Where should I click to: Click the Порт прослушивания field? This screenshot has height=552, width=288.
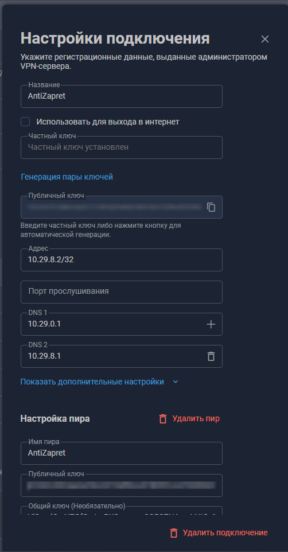tap(122, 292)
